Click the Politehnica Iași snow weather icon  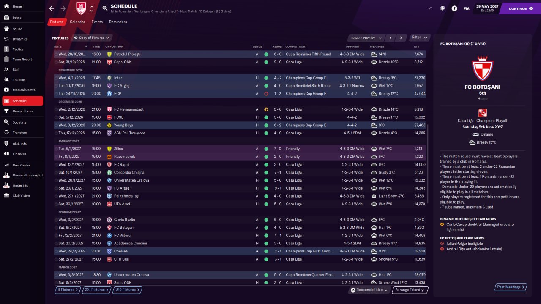(374, 196)
